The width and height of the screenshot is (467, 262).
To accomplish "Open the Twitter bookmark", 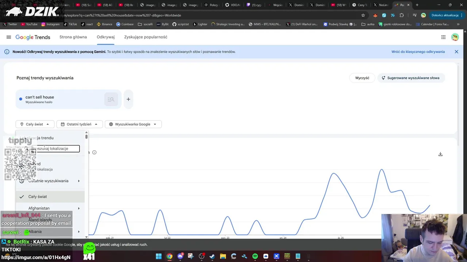I will [10, 24].
